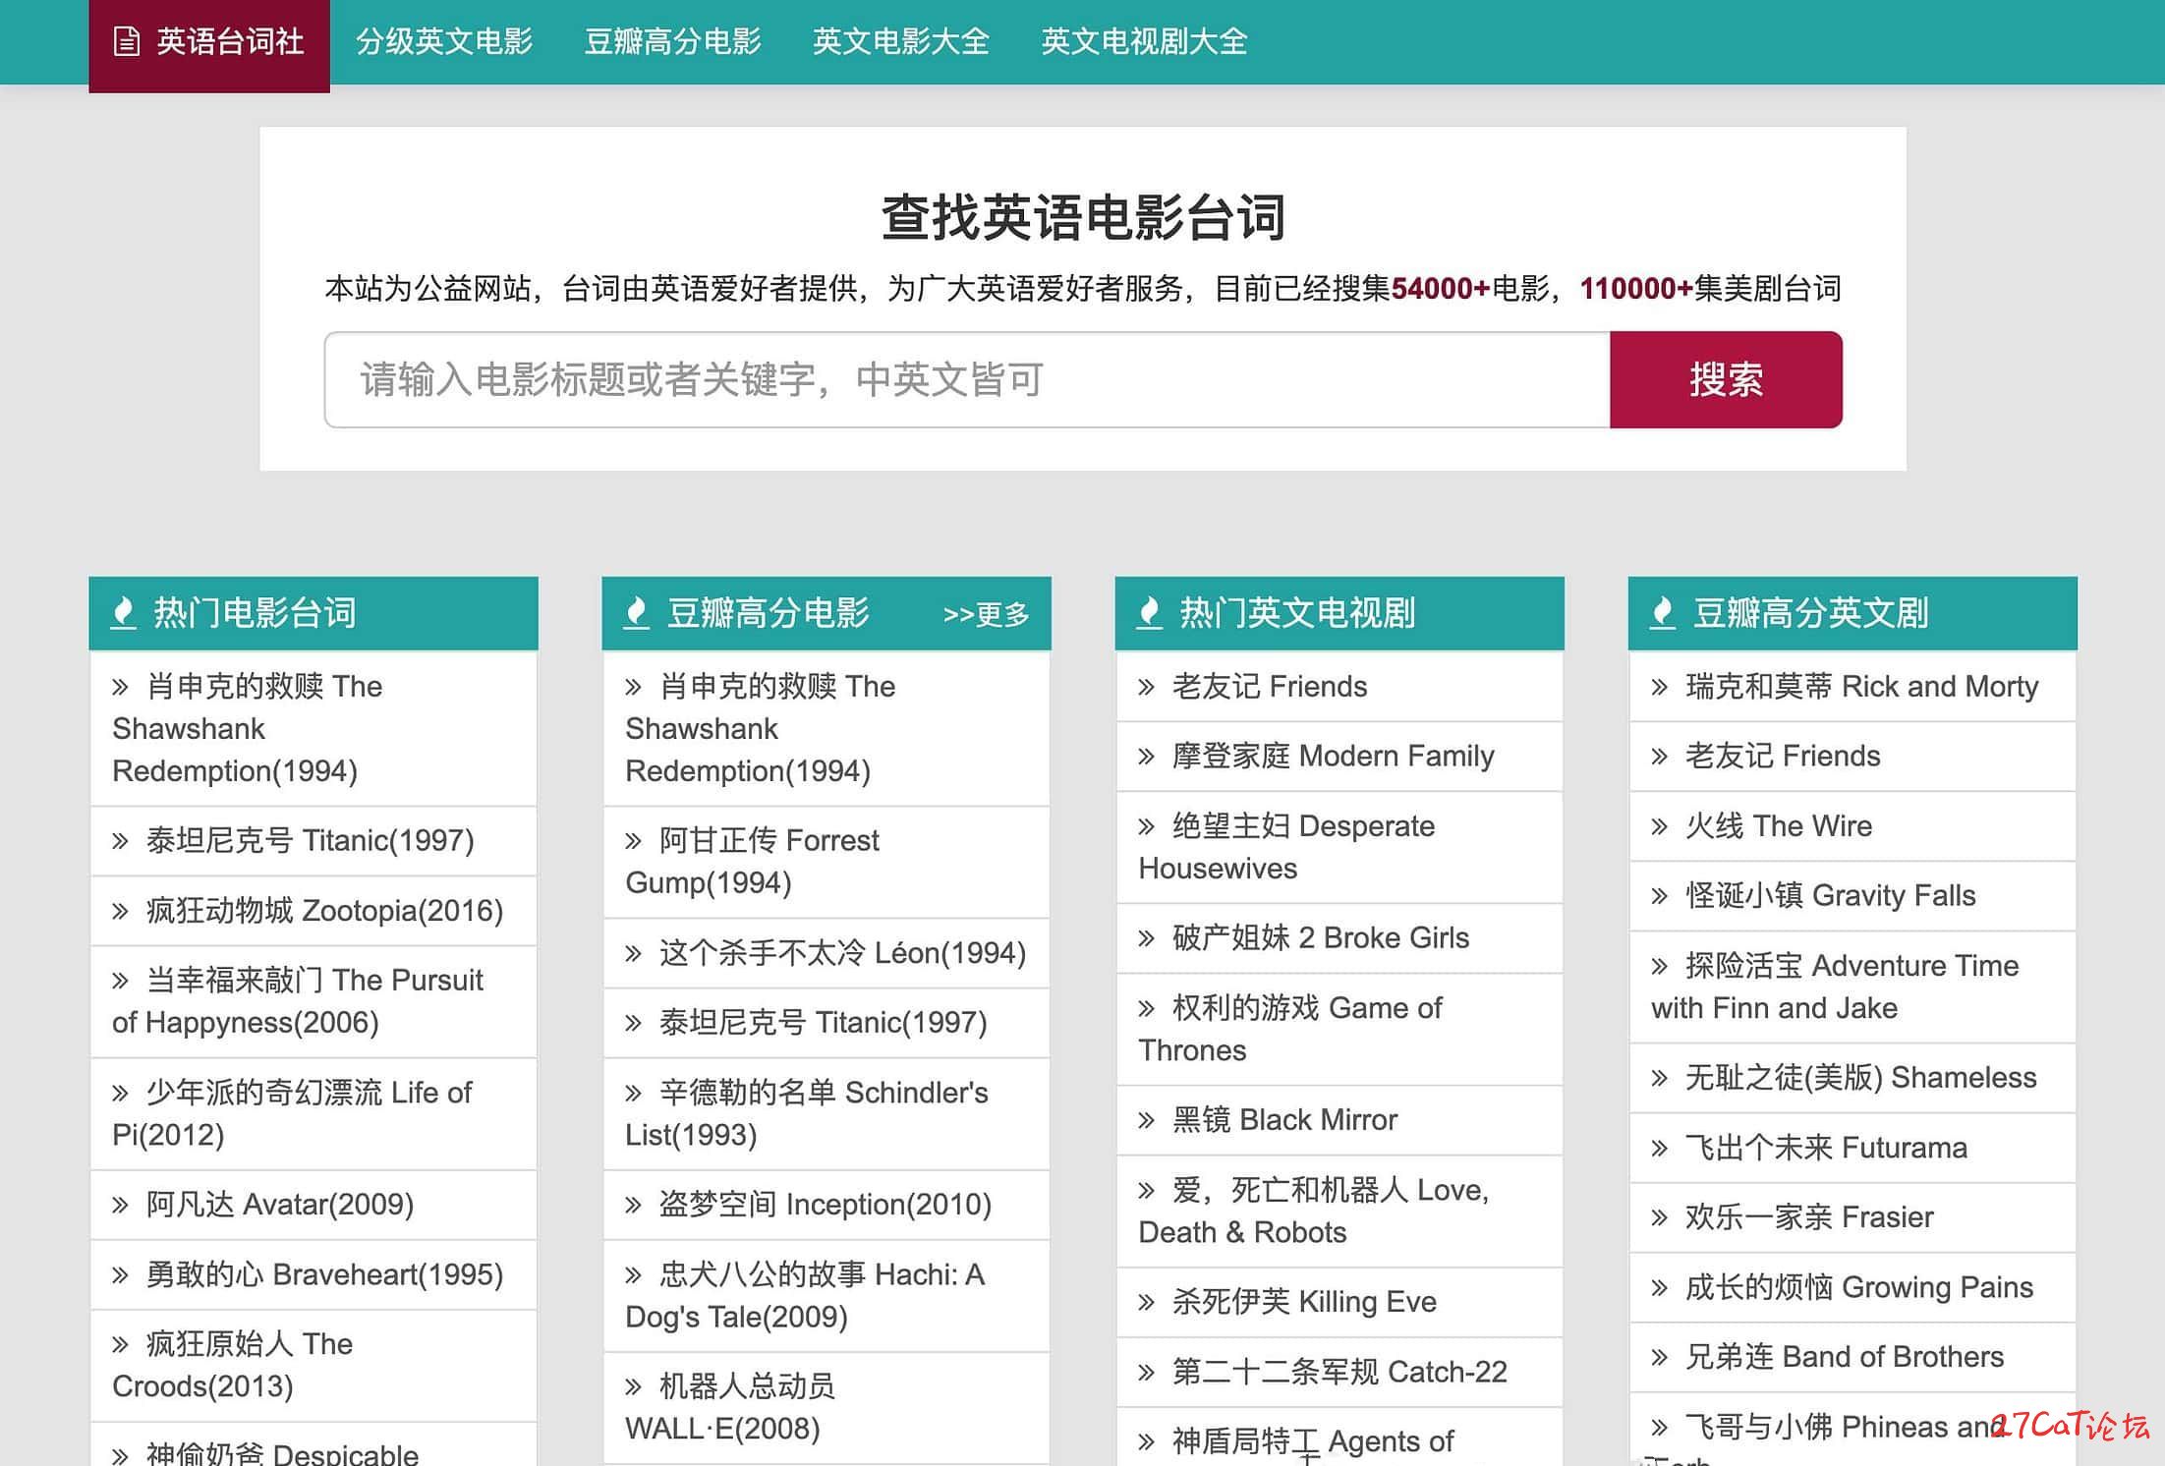This screenshot has height=1466, width=2165.
Task: Open 疯狂原始人 The Croods(2013)
Action: [313, 1365]
